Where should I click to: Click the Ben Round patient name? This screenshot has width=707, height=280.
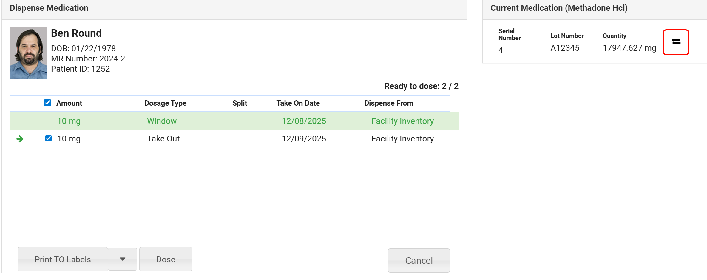tap(76, 33)
